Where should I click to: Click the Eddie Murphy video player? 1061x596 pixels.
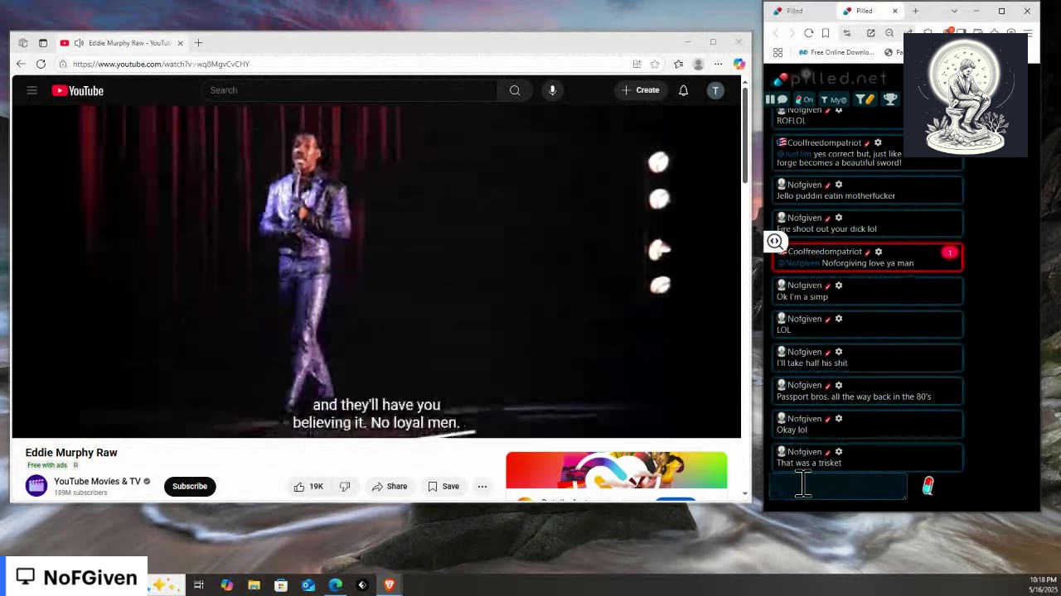pyautogui.click(x=376, y=272)
